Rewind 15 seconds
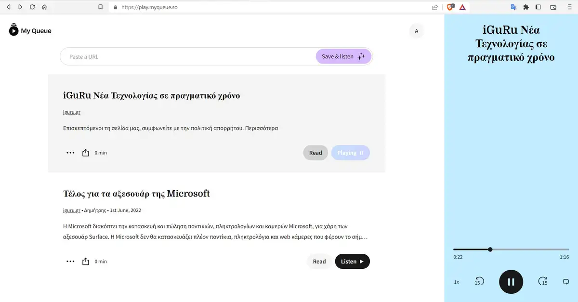 pyautogui.click(x=479, y=282)
